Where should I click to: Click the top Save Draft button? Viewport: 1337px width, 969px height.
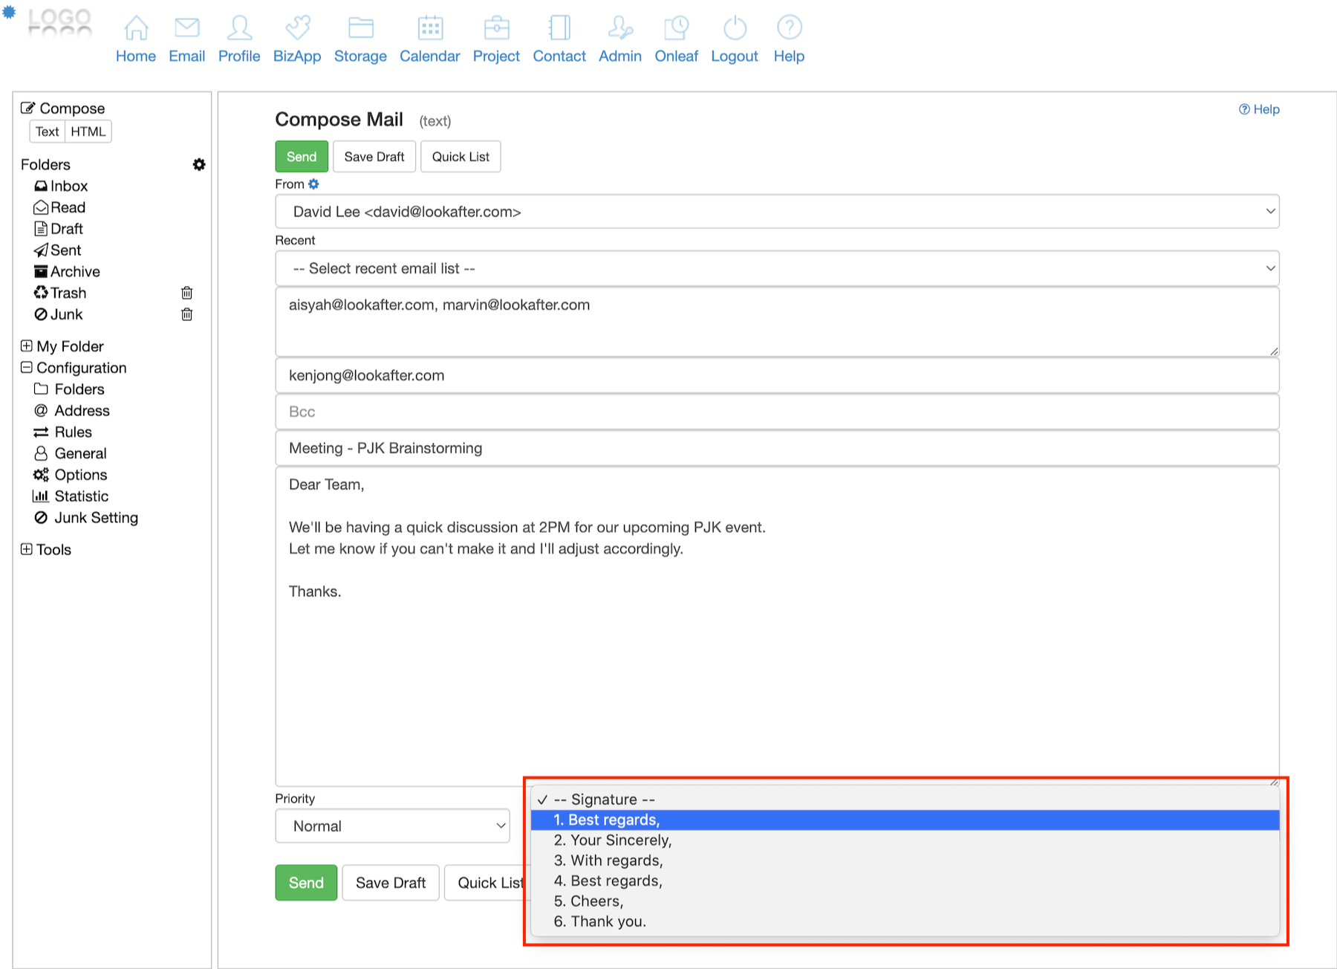(374, 157)
